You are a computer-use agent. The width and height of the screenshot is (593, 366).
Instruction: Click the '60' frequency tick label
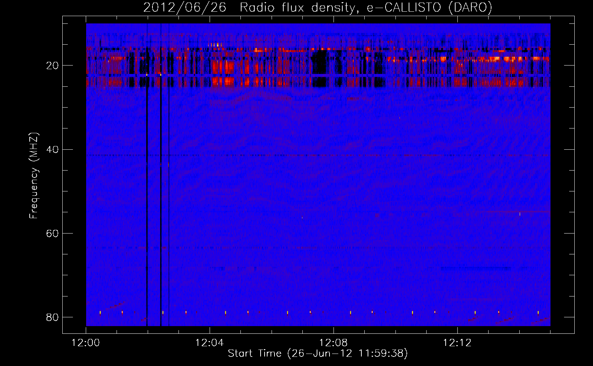52,234
